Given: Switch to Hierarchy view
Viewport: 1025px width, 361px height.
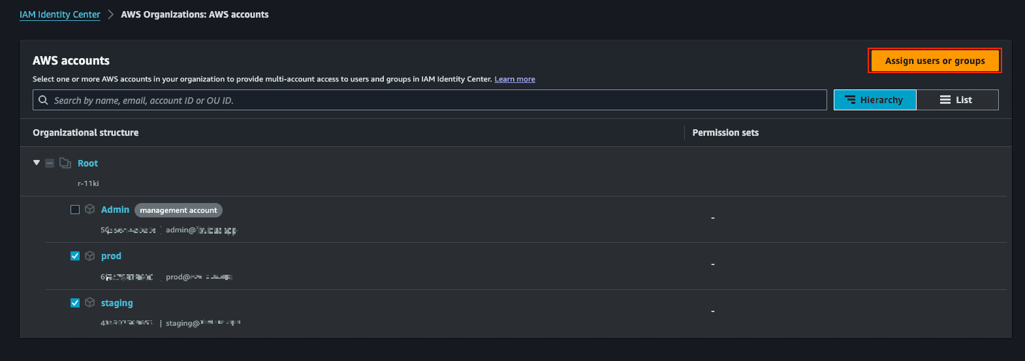Looking at the screenshot, I should (875, 100).
